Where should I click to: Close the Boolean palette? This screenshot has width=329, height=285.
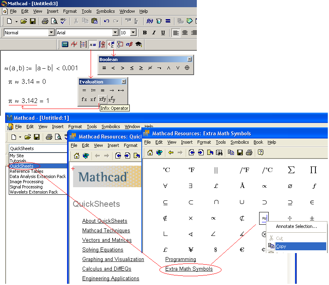(189, 59)
